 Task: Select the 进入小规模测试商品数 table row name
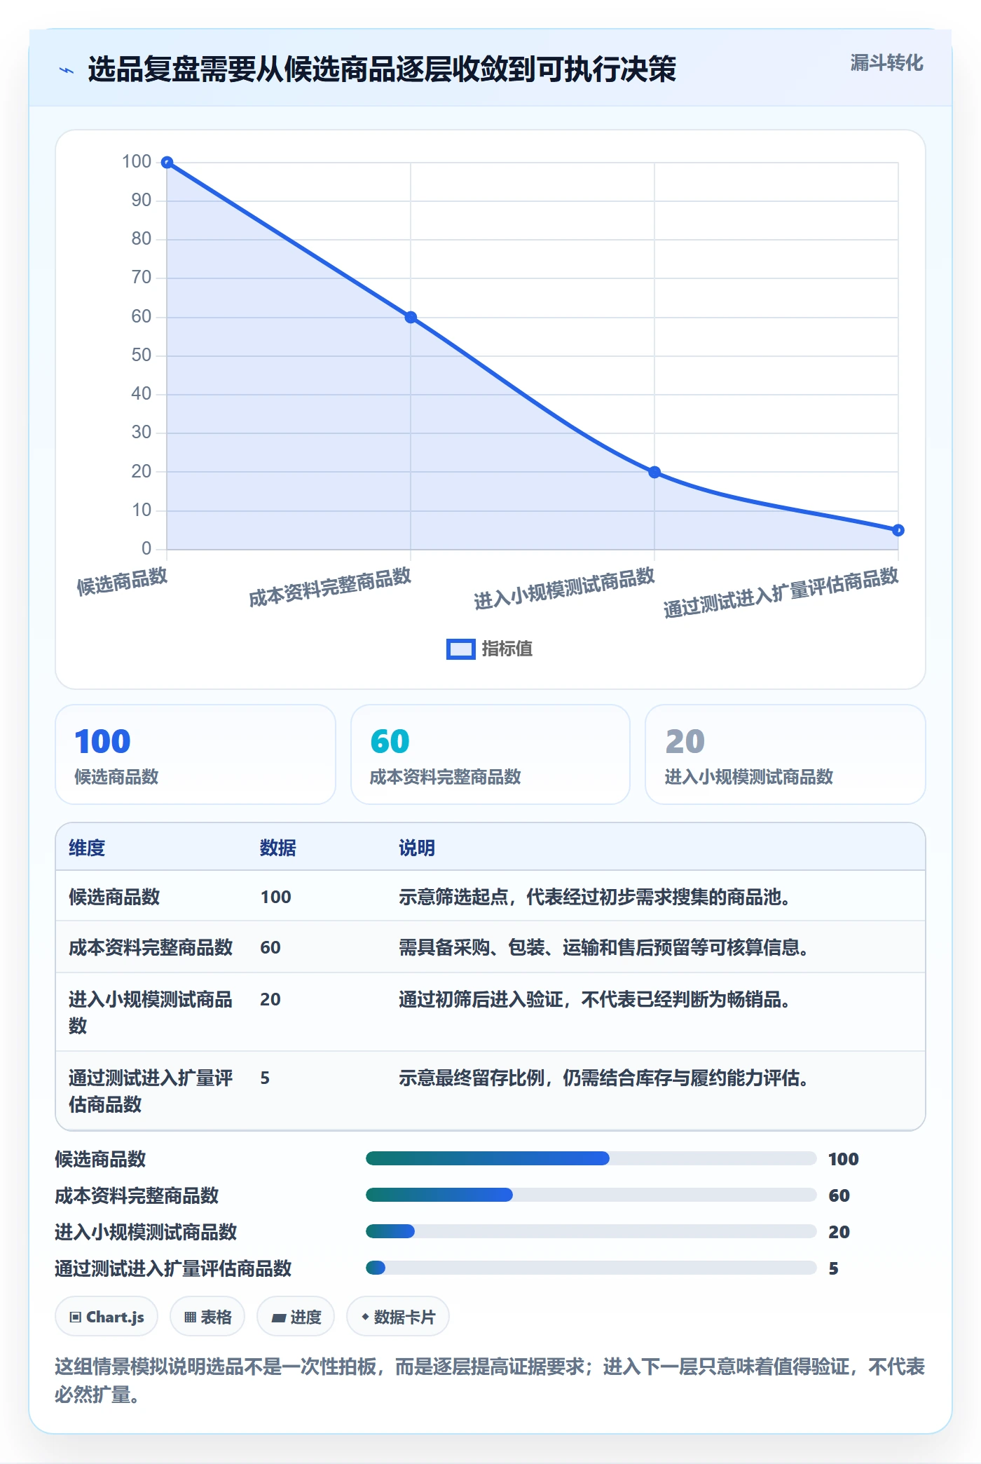point(151,1012)
